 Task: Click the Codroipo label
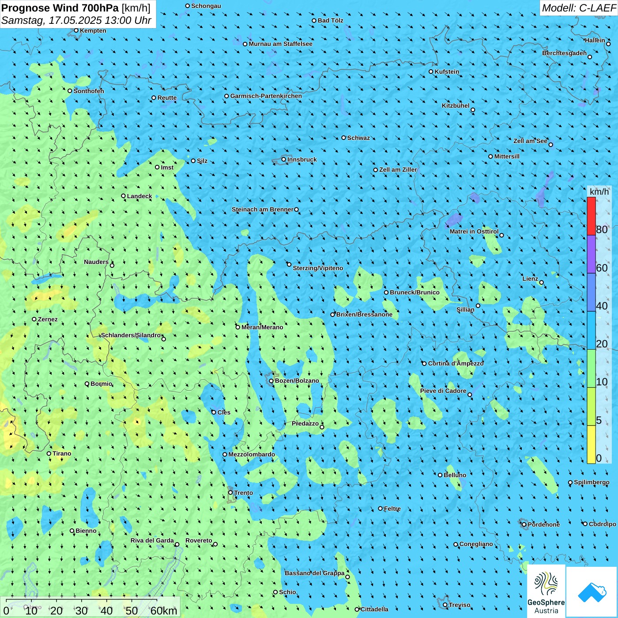click(x=603, y=524)
